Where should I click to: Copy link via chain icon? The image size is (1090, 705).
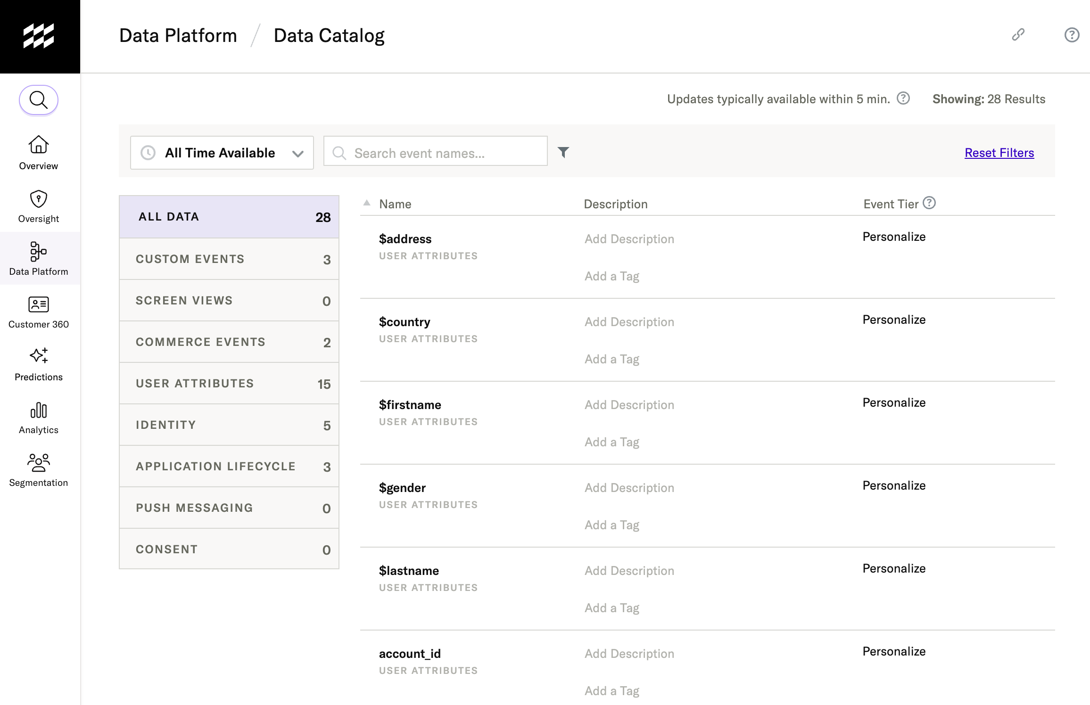(1018, 35)
